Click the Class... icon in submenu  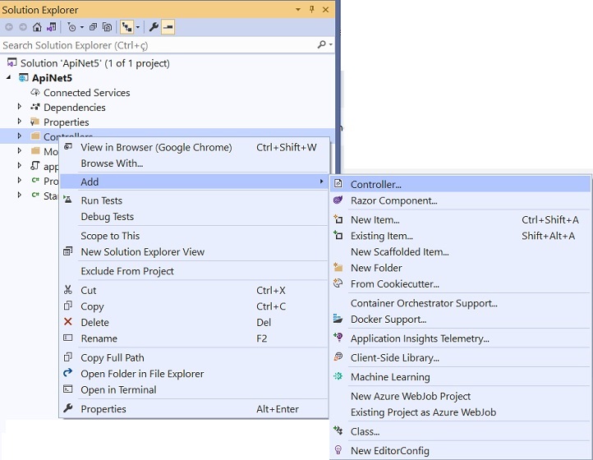pyautogui.click(x=338, y=430)
